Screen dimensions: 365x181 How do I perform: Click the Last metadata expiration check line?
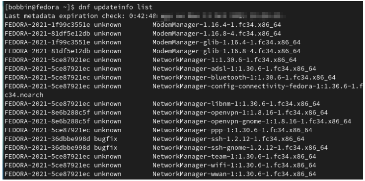click(x=145, y=16)
